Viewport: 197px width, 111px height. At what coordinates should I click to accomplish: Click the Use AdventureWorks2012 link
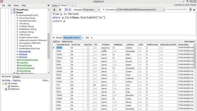click(x=177, y=9)
